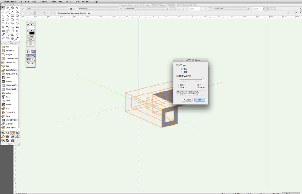The height and width of the screenshot is (194, 302).
Task: Activate the Wall tool
Action: point(7,47)
